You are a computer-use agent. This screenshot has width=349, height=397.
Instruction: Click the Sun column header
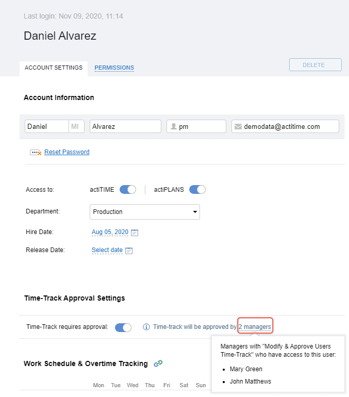201,385
